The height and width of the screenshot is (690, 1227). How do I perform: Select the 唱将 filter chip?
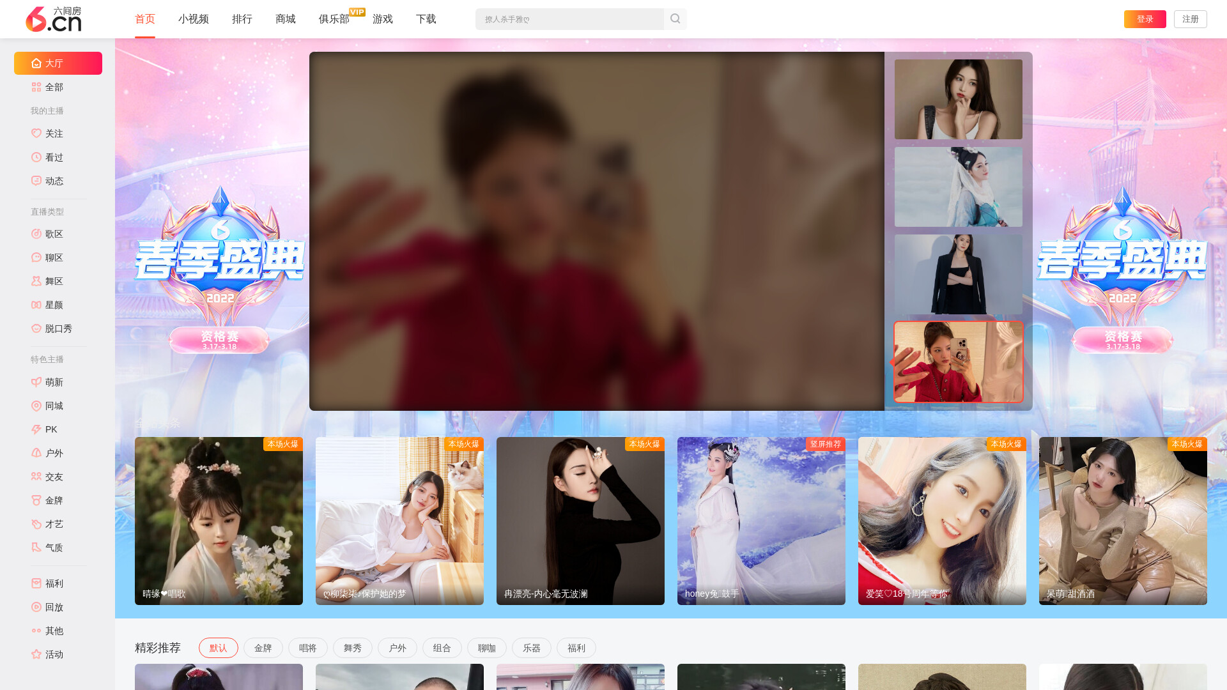[x=308, y=648]
